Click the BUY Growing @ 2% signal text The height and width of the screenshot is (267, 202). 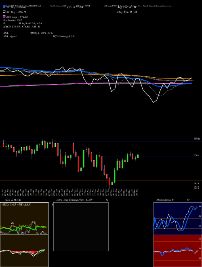coord(63,36)
